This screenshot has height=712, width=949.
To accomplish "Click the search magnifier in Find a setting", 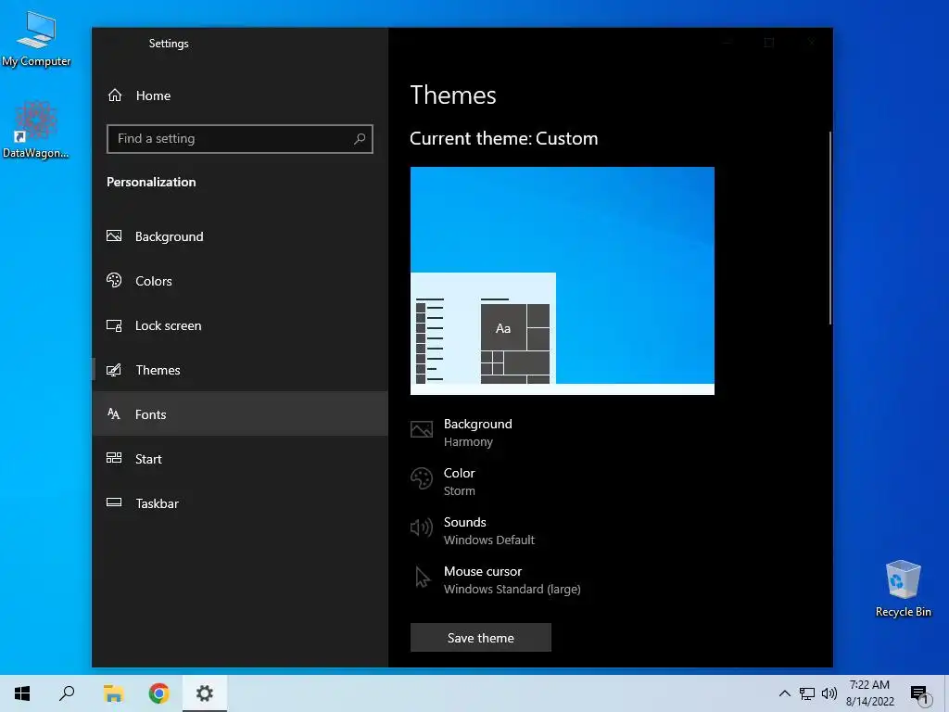I will click(360, 139).
